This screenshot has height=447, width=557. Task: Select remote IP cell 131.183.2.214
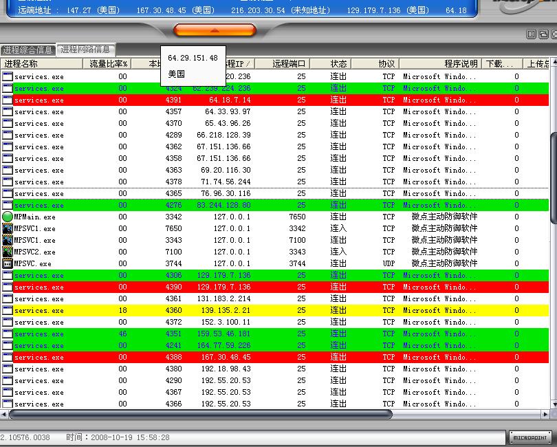point(223,298)
